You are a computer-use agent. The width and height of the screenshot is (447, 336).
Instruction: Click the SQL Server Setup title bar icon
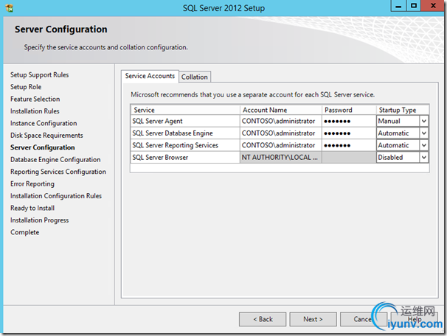[x=9, y=7]
